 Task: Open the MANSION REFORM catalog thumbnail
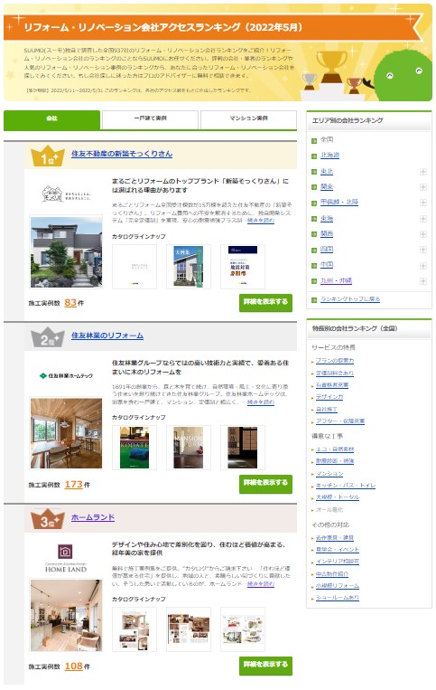(x=189, y=448)
